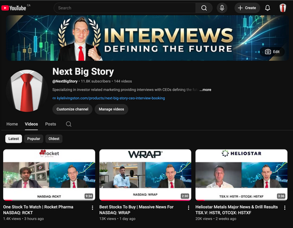Edit the channel banner image
This screenshot has width=293, height=228.
(272, 52)
